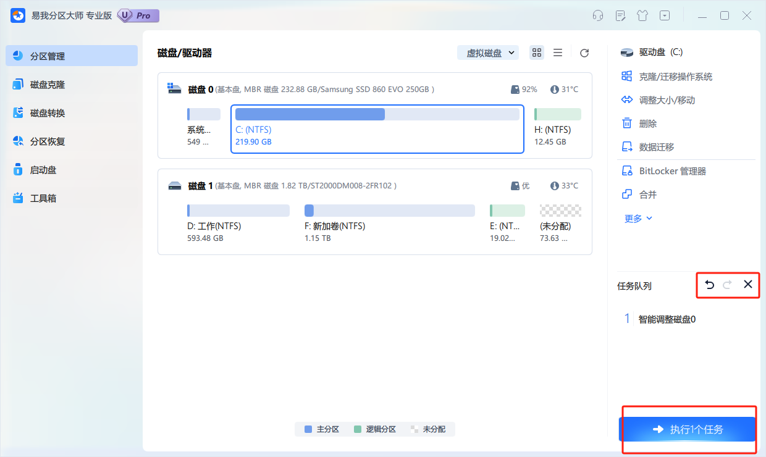Click the 磁盘 1 drive icon
Viewport: 766px width, 457px height.
click(x=175, y=185)
